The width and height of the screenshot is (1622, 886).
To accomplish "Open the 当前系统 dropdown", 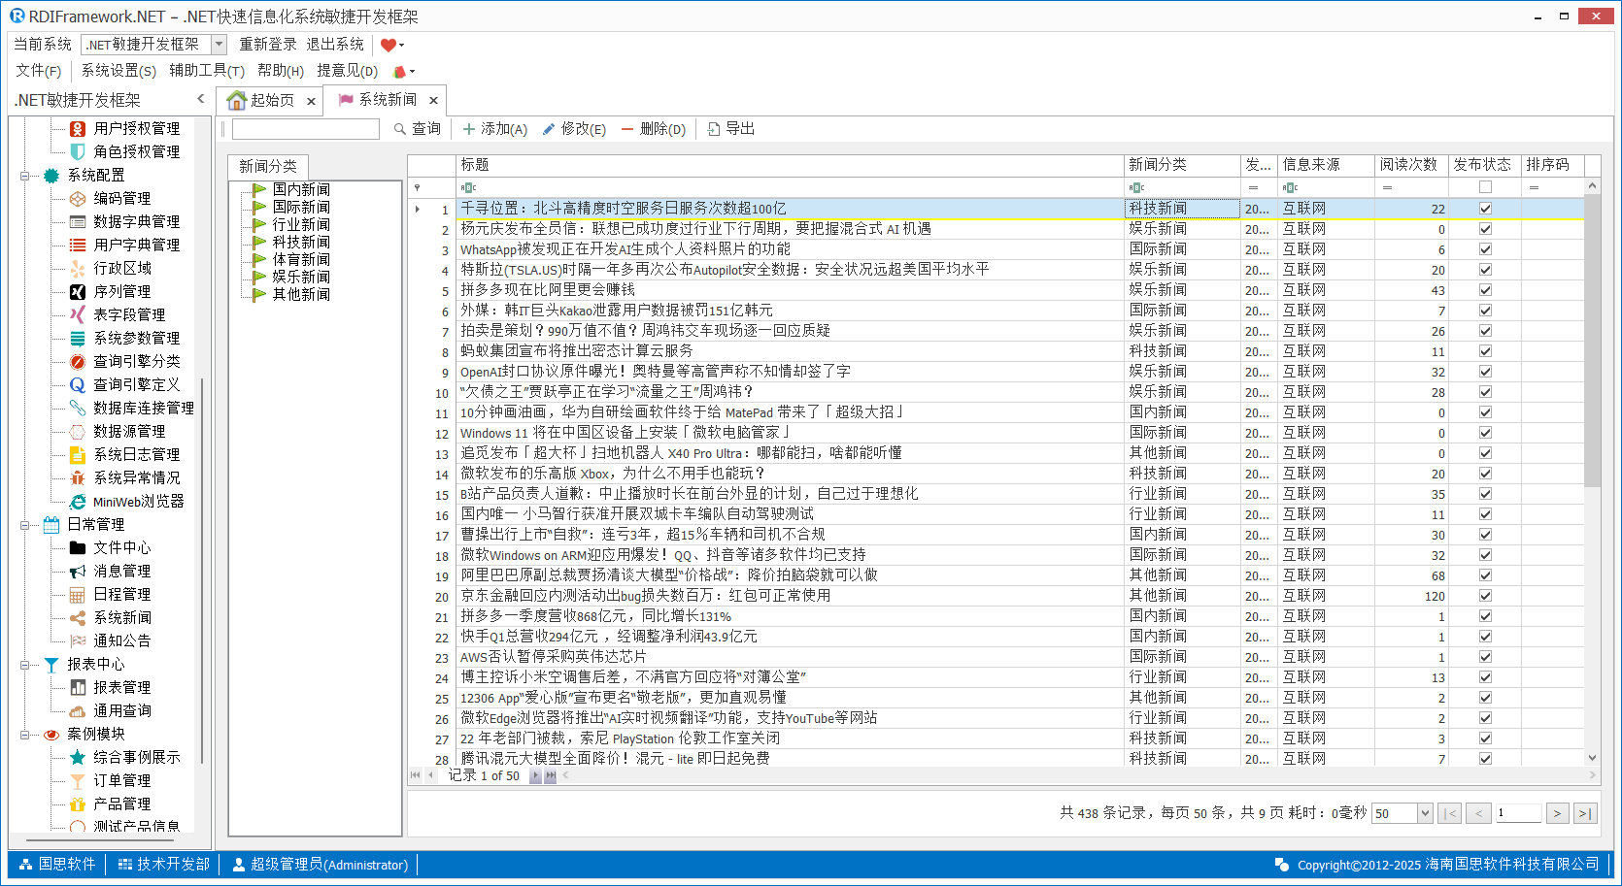I will (x=219, y=45).
